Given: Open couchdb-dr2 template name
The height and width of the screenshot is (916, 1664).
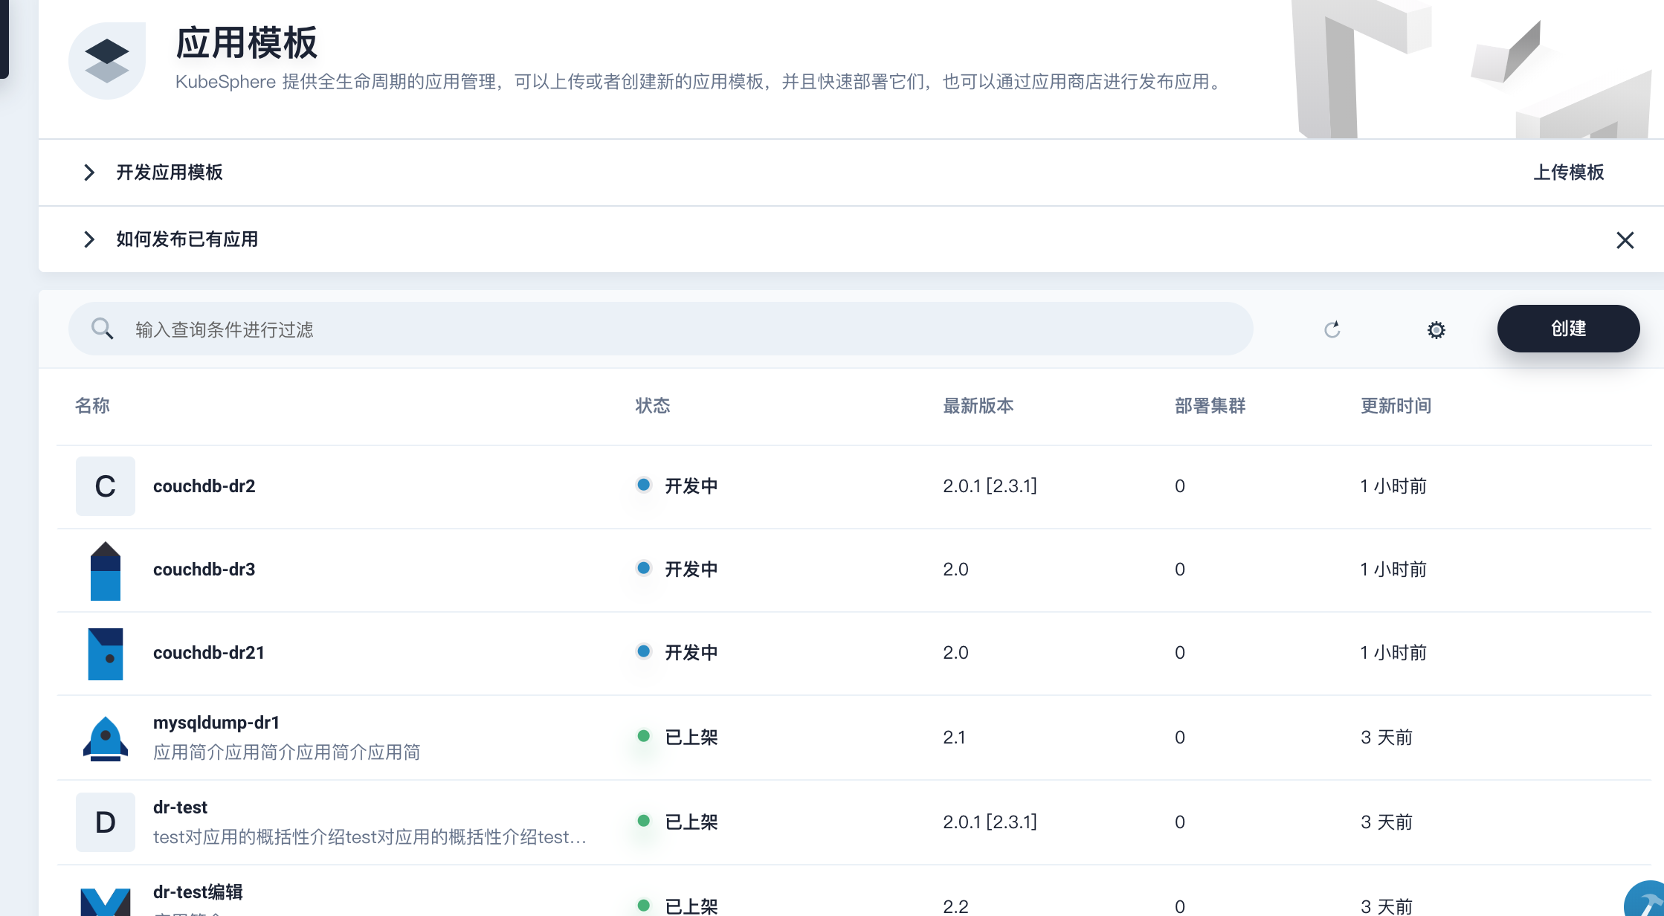Looking at the screenshot, I should coord(204,486).
